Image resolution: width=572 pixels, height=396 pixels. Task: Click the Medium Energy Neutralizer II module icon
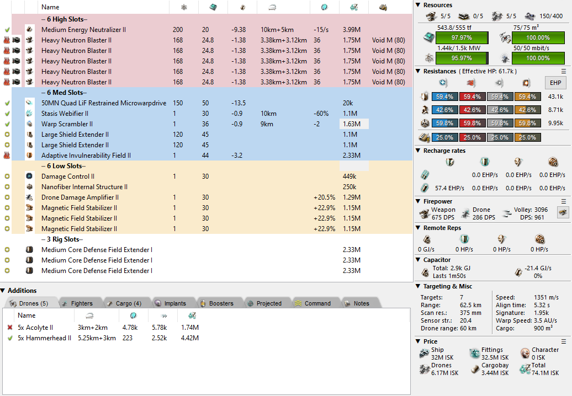[29, 30]
